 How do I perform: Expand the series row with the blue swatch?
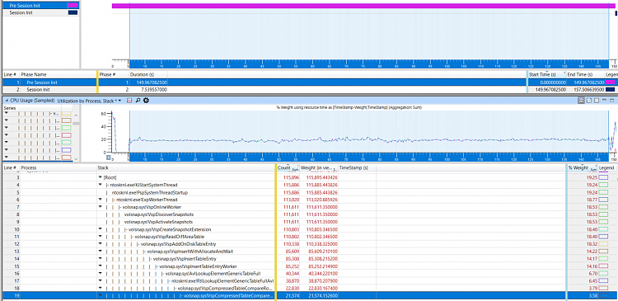click(x=7, y=150)
